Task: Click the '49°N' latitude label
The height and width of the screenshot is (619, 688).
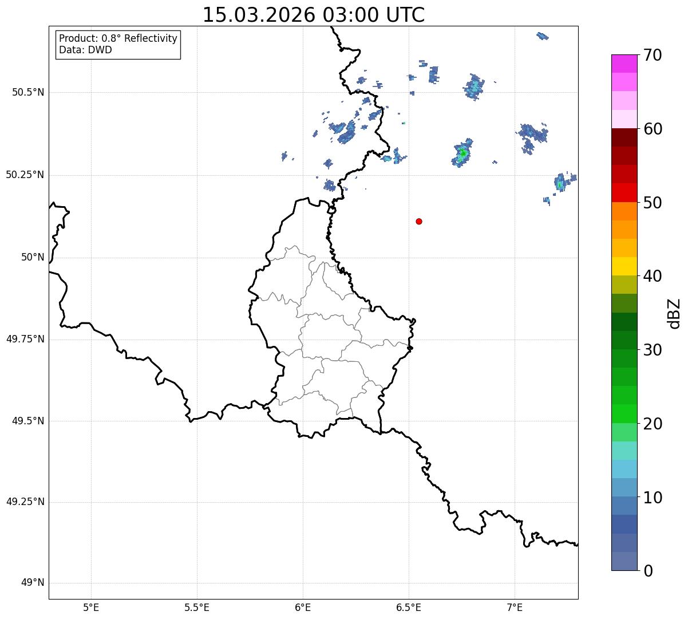Action: click(x=33, y=582)
